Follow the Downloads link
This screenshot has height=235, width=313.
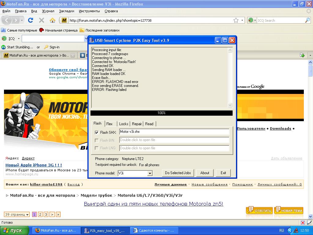click(281, 129)
